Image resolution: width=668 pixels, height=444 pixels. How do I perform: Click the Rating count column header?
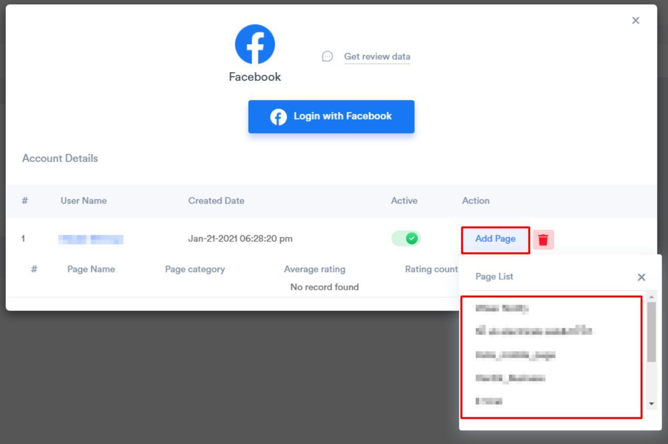pos(431,269)
